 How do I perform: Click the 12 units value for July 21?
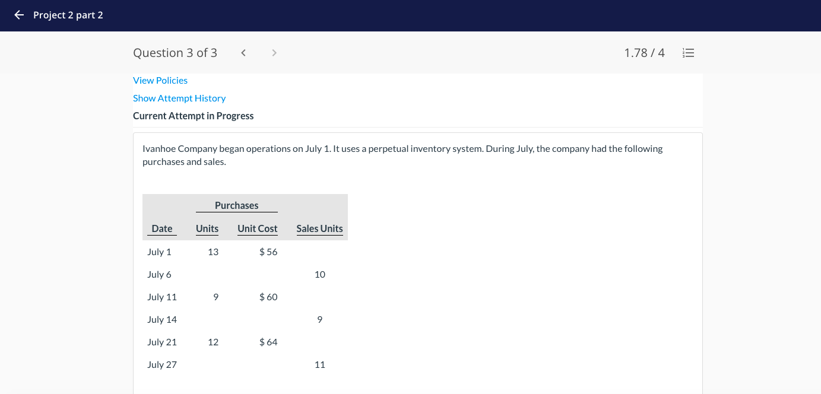click(x=213, y=342)
